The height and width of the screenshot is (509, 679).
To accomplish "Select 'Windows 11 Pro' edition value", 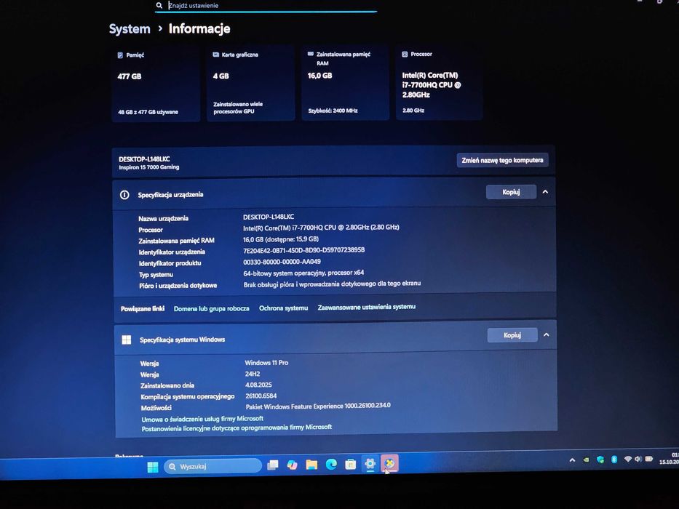I will click(266, 363).
